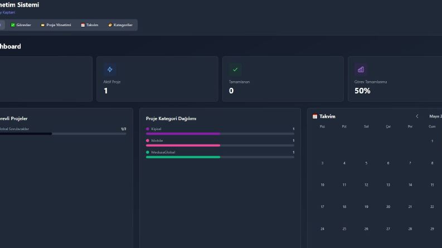
Task: Select day 25 in calendar
Action: [x=344, y=229]
